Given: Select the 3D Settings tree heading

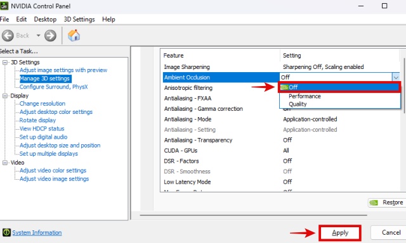Looking at the screenshot, I should 25,62.
